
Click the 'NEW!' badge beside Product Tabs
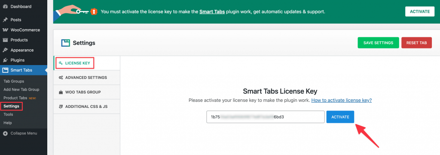coord(32,98)
